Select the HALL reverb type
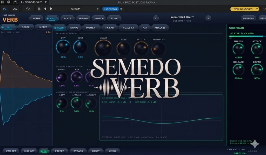 (52, 18)
